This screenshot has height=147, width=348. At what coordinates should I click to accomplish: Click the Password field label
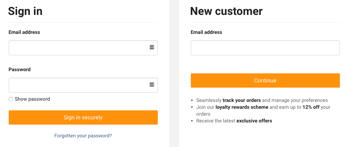click(20, 70)
